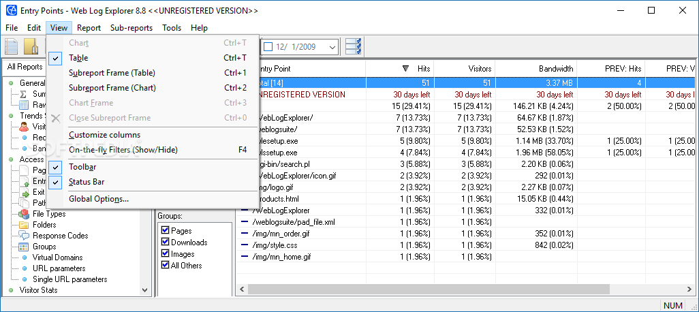Click the tree panel scroll-down arrow
This screenshot has width=699, height=312.
pos(145,290)
